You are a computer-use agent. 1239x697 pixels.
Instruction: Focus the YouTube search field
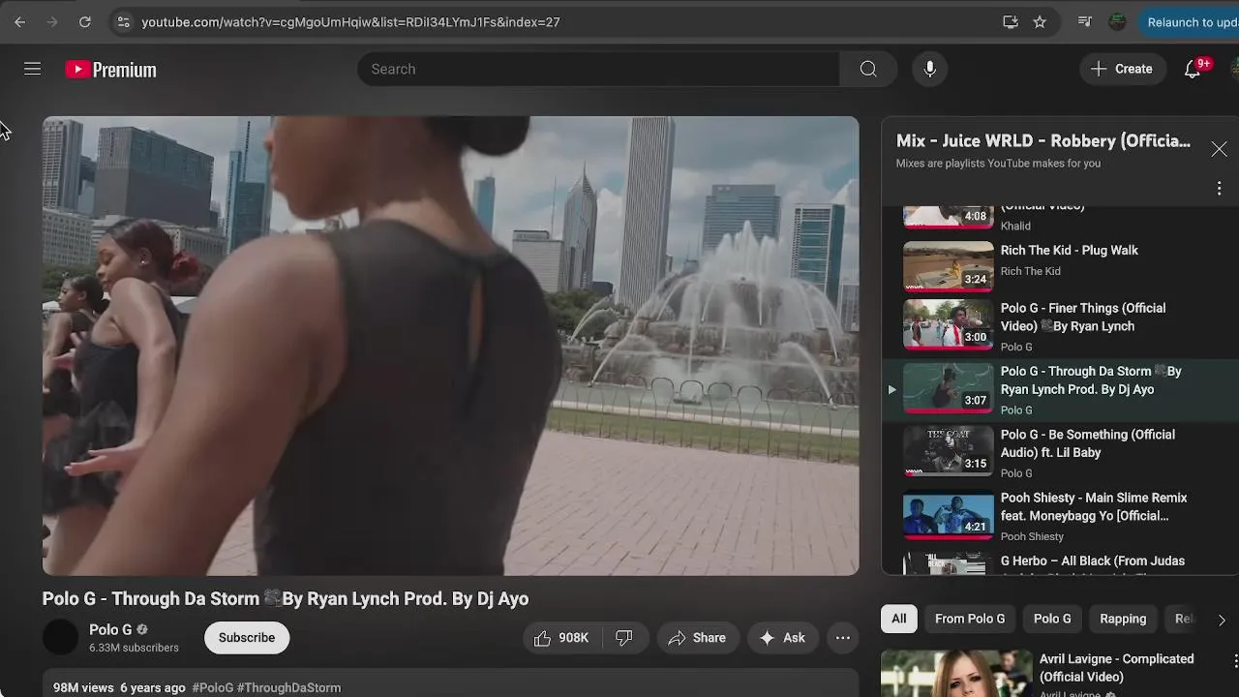600,69
